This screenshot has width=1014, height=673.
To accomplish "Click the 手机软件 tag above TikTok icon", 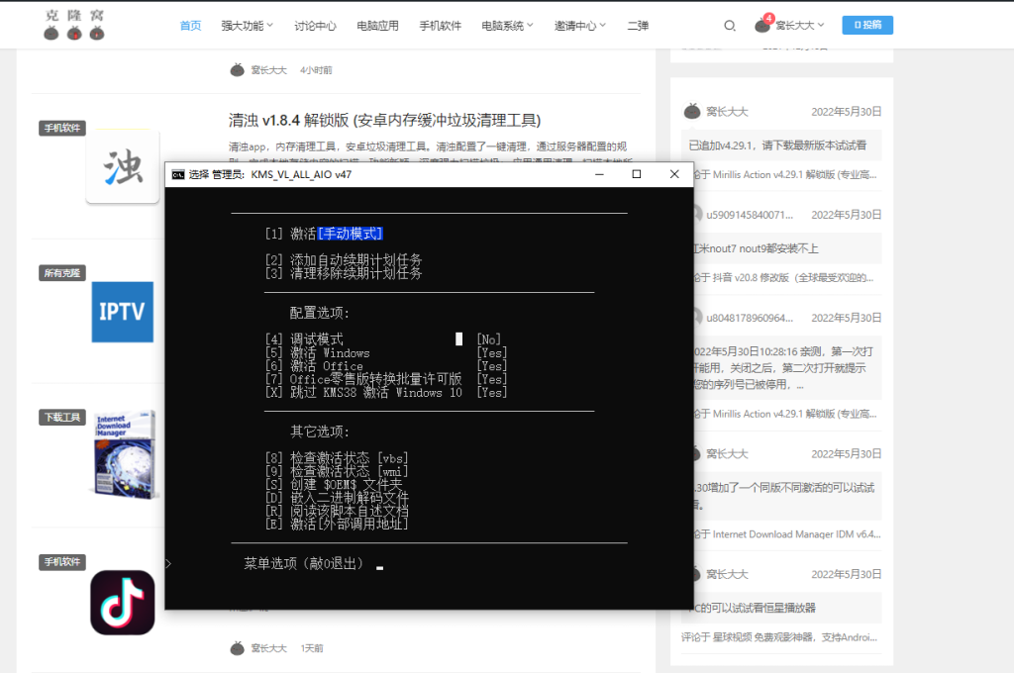I will click(62, 562).
